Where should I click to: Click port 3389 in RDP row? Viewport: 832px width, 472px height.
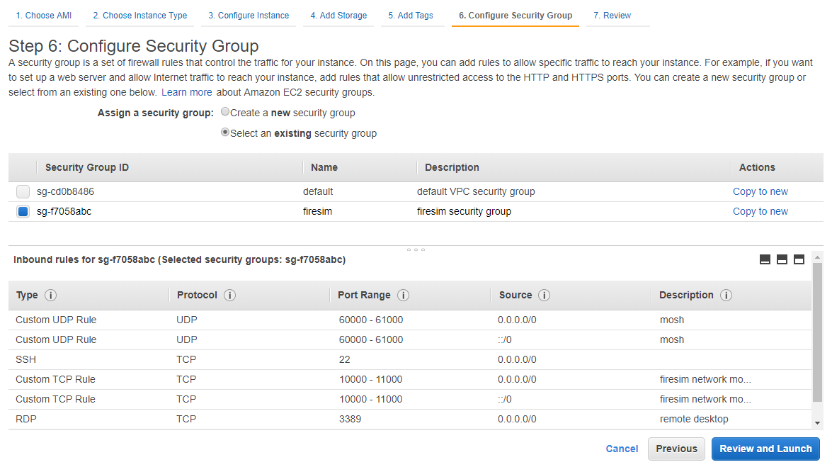351,419
